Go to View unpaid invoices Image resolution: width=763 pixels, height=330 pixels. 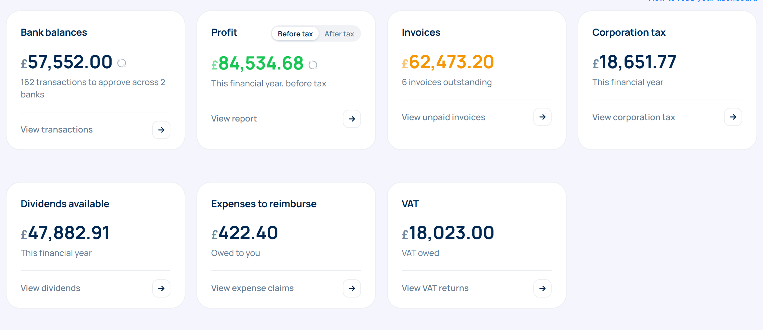[x=444, y=117]
